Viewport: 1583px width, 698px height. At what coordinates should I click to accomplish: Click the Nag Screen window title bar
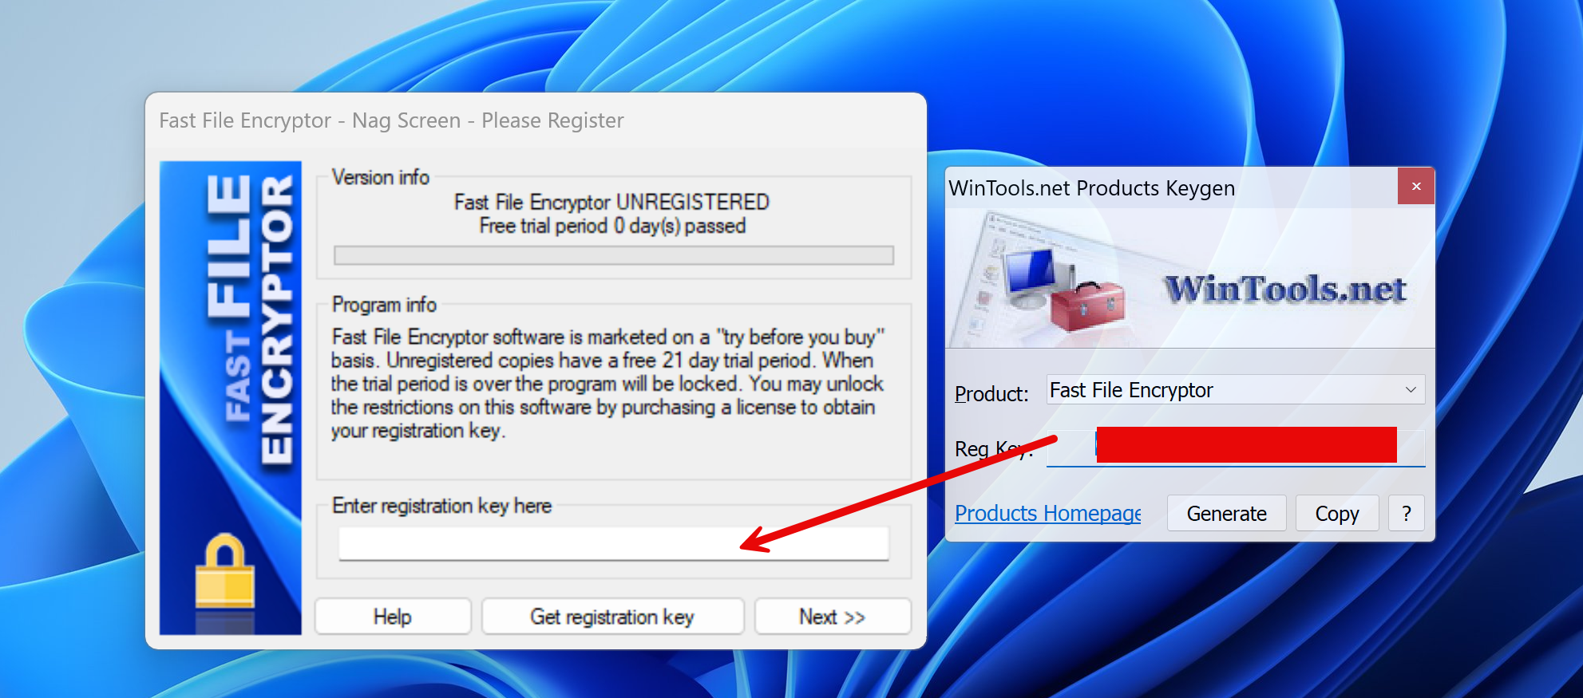click(535, 120)
